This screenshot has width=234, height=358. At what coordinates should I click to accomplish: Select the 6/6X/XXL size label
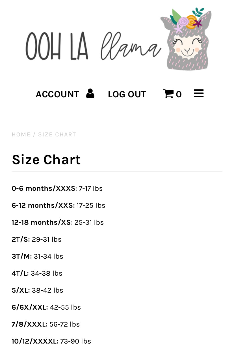click(30, 307)
